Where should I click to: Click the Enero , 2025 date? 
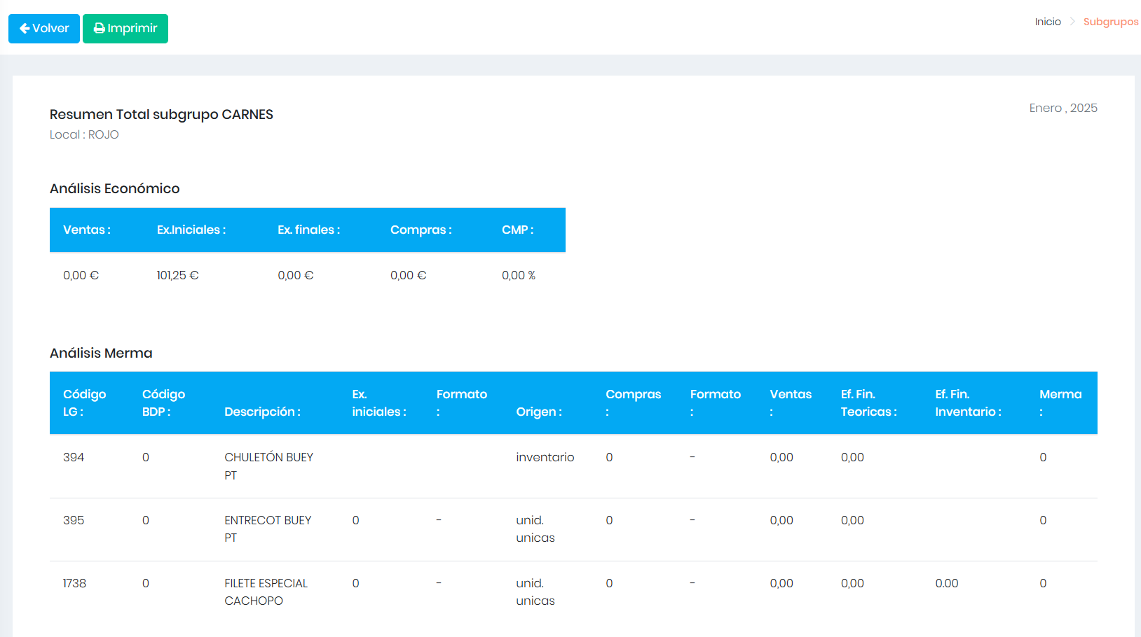[1063, 108]
